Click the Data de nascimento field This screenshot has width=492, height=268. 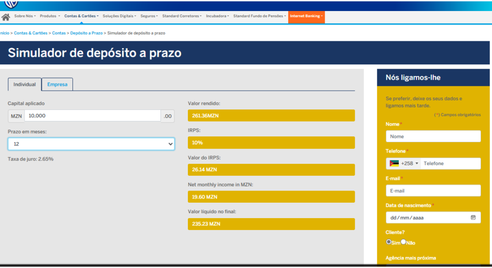click(433, 218)
